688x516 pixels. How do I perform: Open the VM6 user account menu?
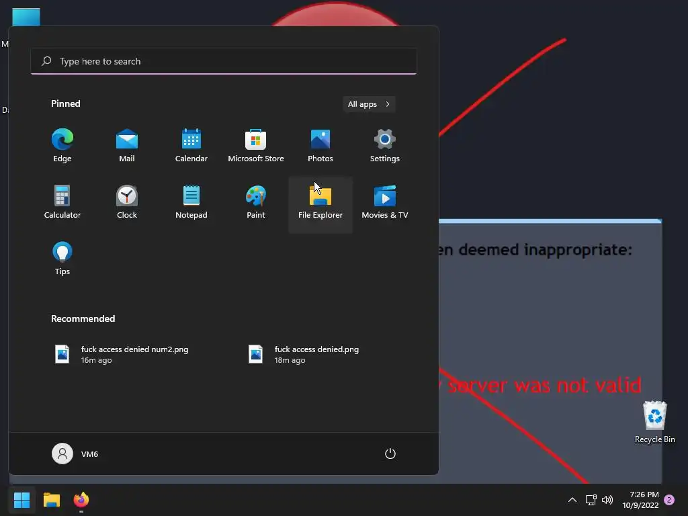point(75,454)
